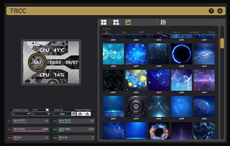Choose purple bokeh thumbnail a043
Image resolution: width=230 pixels, height=146 pixels.
pyautogui.click(x=159, y=80)
